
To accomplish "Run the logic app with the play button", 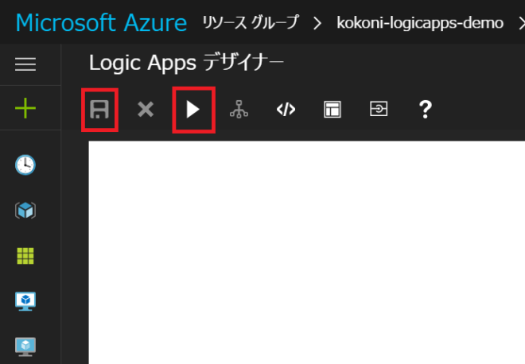I will coord(192,110).
